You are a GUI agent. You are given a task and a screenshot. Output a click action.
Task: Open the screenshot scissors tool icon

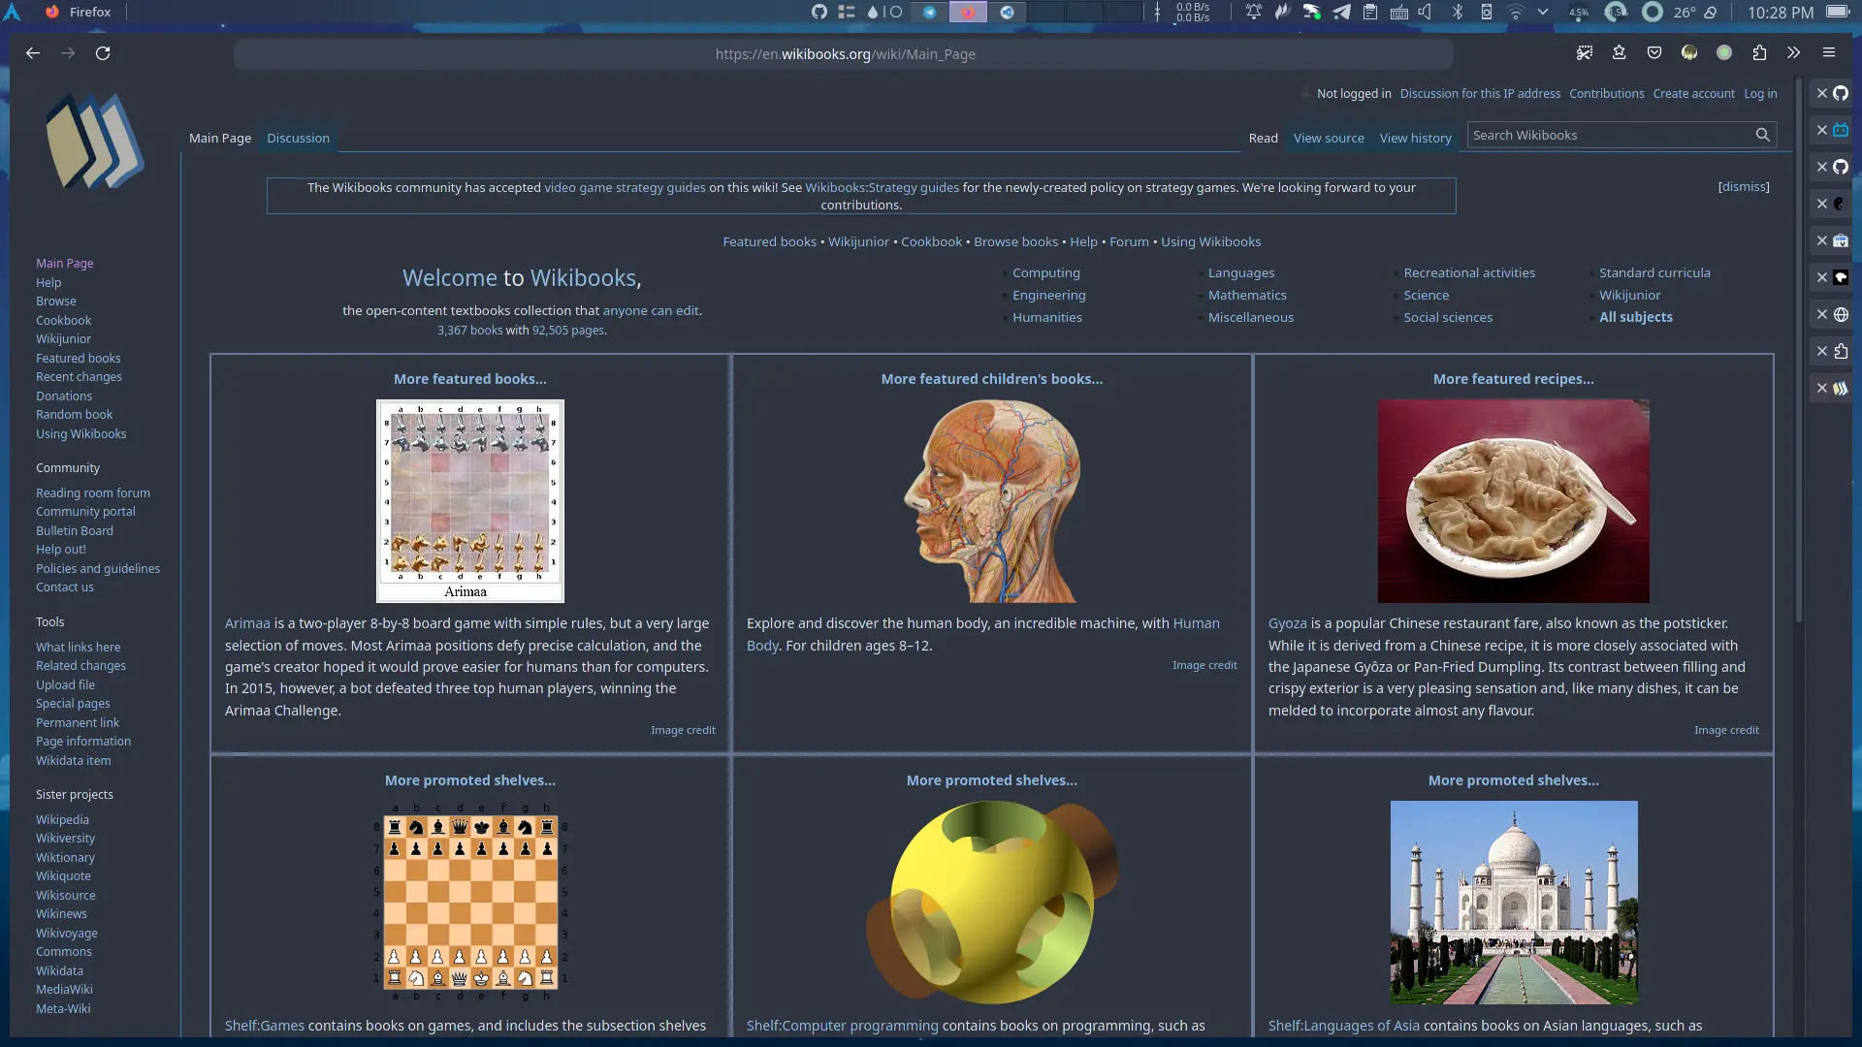(x=1585, y=53)
